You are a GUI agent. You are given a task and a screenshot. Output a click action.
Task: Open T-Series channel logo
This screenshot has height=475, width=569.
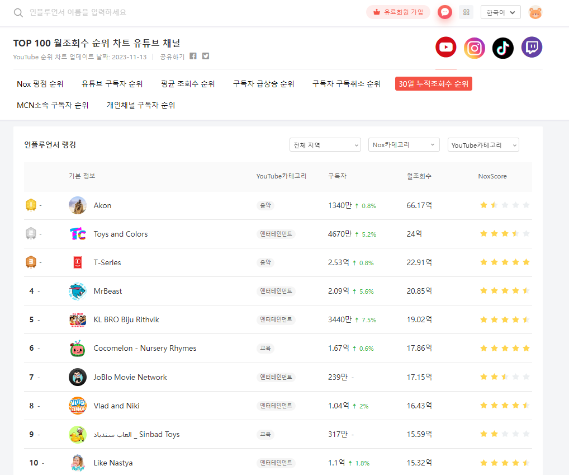pos(78,262)
